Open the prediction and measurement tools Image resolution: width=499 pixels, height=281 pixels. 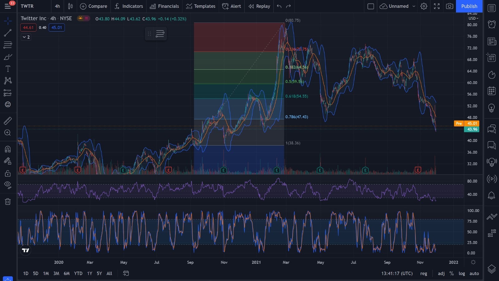point(8,92)
